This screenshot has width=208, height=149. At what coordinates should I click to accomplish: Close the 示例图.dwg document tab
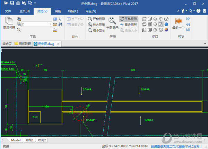[x=58, y=44]
